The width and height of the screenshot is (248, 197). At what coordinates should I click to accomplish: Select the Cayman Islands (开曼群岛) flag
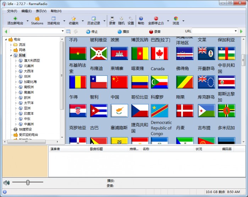[x=206, y=53]
